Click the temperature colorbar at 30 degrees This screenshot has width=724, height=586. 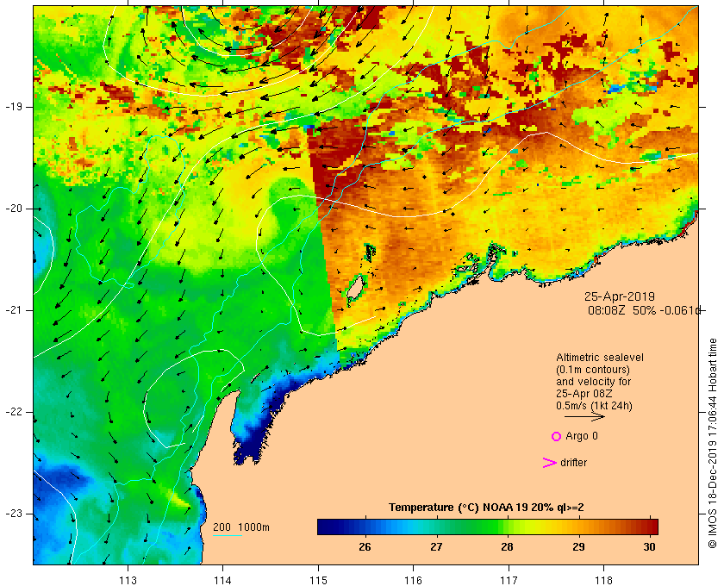(x=650, y=527)
